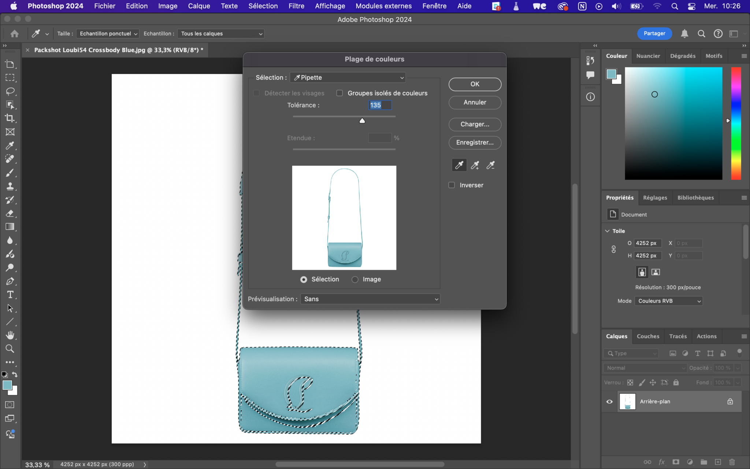Open the Filtre menu
The height and width of the screenshot is (469, 750).
coord(296,6)
